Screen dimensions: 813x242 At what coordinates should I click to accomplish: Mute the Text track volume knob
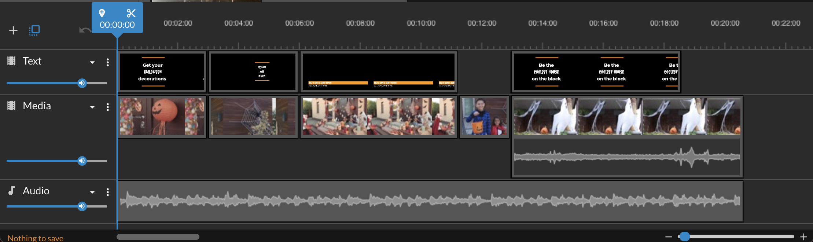(82, 83)
